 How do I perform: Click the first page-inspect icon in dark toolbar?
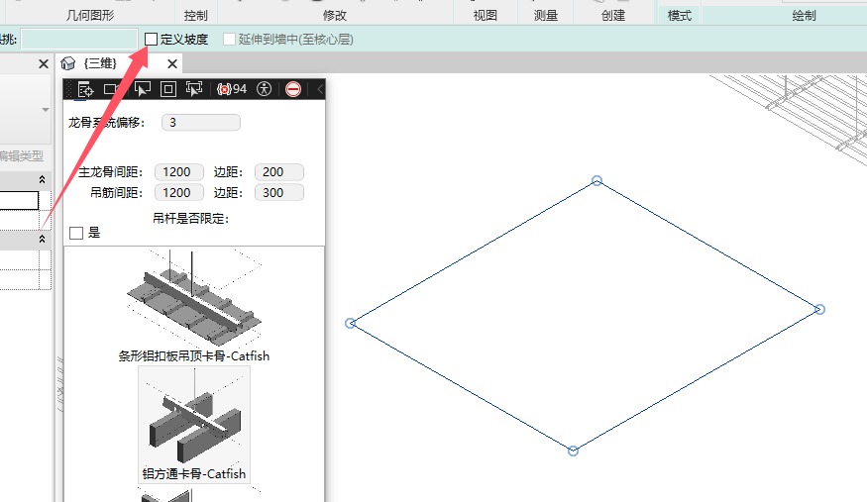[x=85, y=89]
